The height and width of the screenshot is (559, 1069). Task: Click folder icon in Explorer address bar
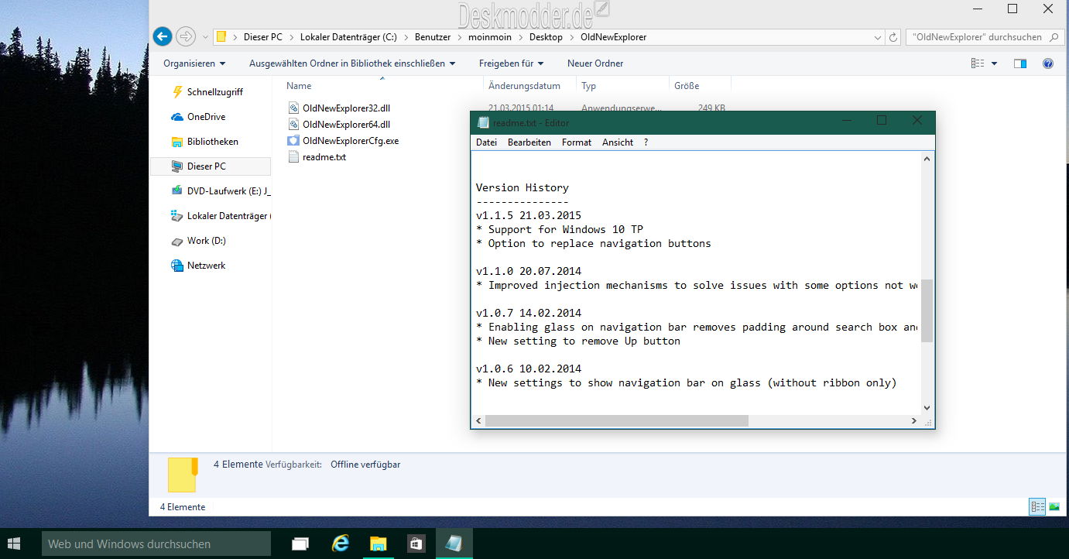tap(221, 36)
